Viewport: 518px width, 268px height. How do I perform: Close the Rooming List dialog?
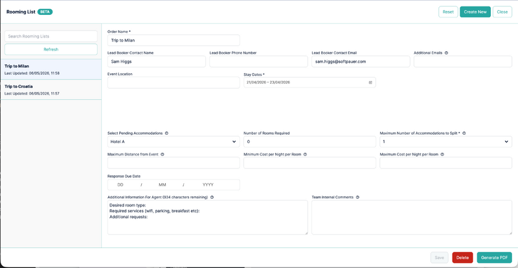(x=502, y=12)
